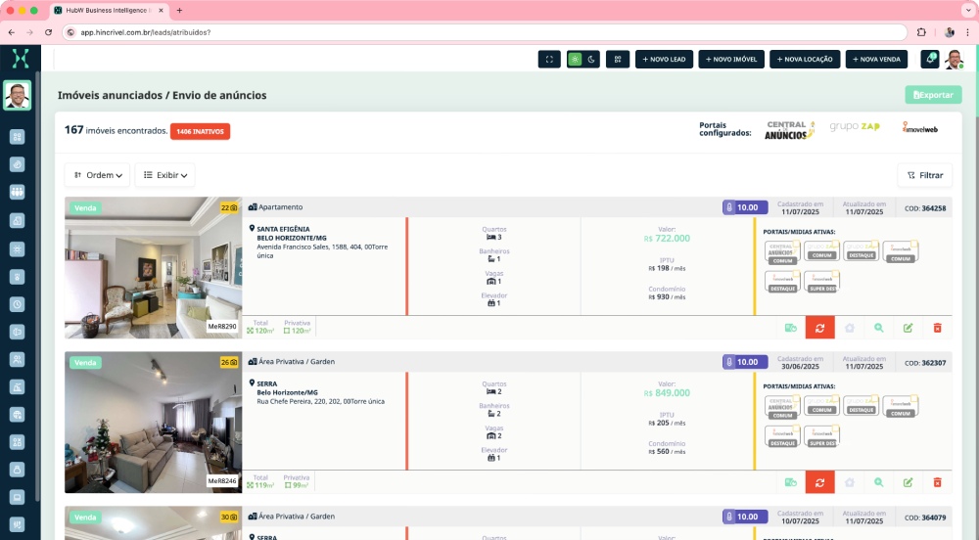This screenshot has width=979, height=540.
Task: Check Central Anúncios Comum portal on first listing
Action: 782,252
